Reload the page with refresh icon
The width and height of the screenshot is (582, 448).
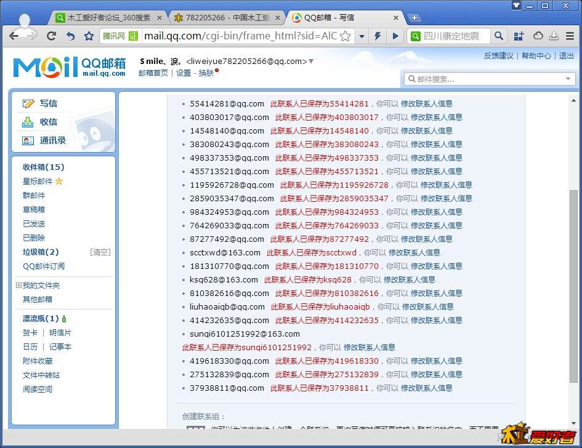(51, 36)
